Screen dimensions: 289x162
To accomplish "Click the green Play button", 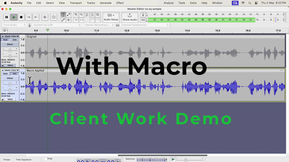I will (x=14, y=17).
